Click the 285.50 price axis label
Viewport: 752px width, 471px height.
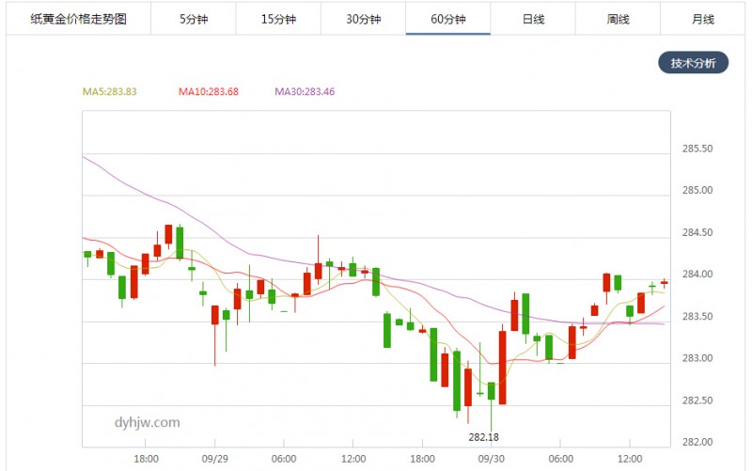[x=696, y=149]
